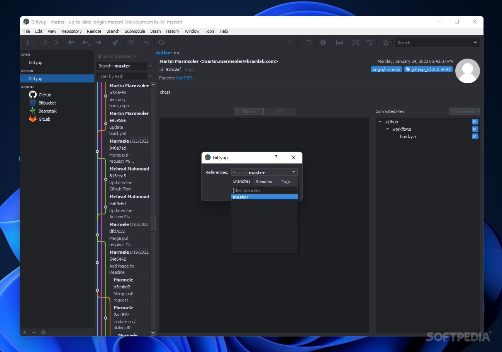Switch to the Remotes tab in dialog

(264, 182)
